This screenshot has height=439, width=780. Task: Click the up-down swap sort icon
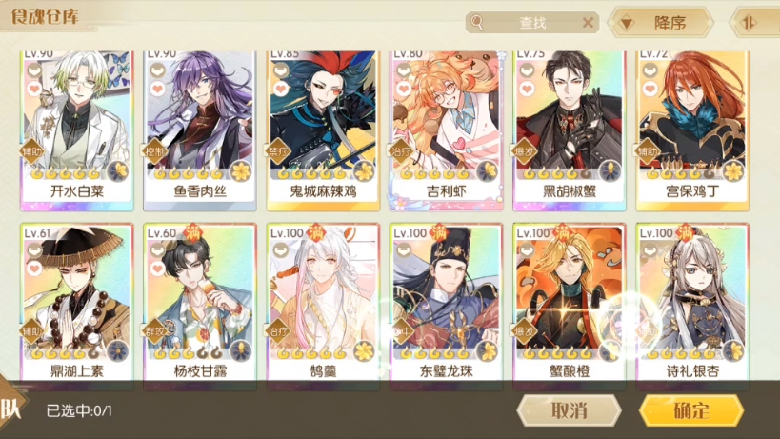[749, 23]
